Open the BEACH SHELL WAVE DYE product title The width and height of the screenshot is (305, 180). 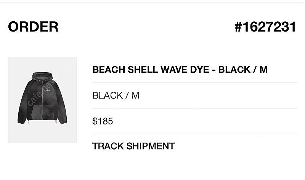click(x=180, y=70)
